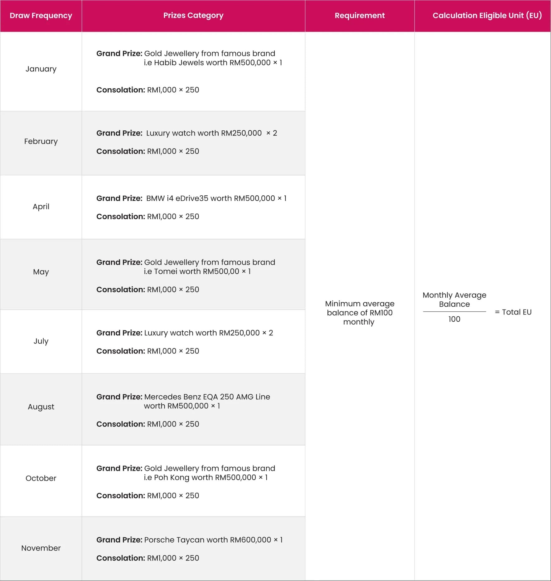This screenshot has height=581, width=551.
Task: Select the February row label
Action: tap(41, 141)
